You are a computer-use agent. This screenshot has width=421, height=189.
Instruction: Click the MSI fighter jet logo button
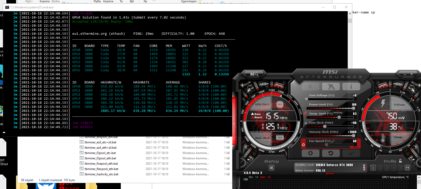pyautogui.click(x=331, y=87)
